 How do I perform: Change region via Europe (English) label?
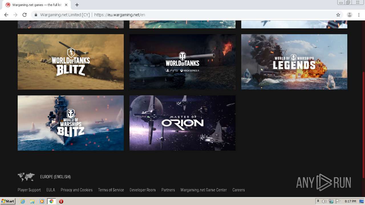(x=55, y=177)
